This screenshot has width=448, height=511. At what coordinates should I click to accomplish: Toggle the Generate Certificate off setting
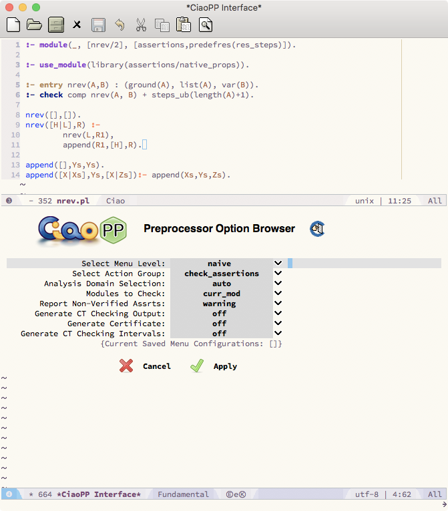(278, 324)
